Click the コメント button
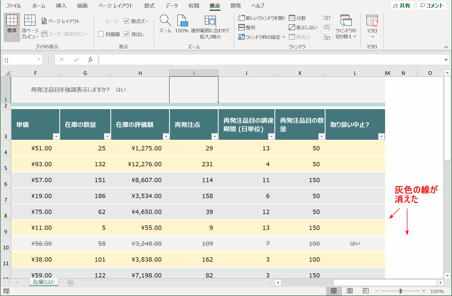Image resolution: width=452 pixels, height=296 pixels. (432, 6)
